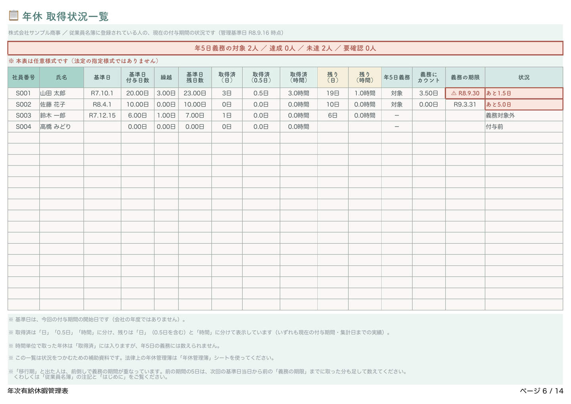Click the 義務にカウント column header
Viewport: 571px width, 404px height.
[429, 77]
